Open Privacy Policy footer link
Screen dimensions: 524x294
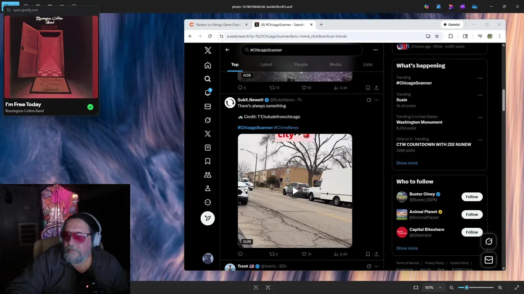tap(434, 263)
